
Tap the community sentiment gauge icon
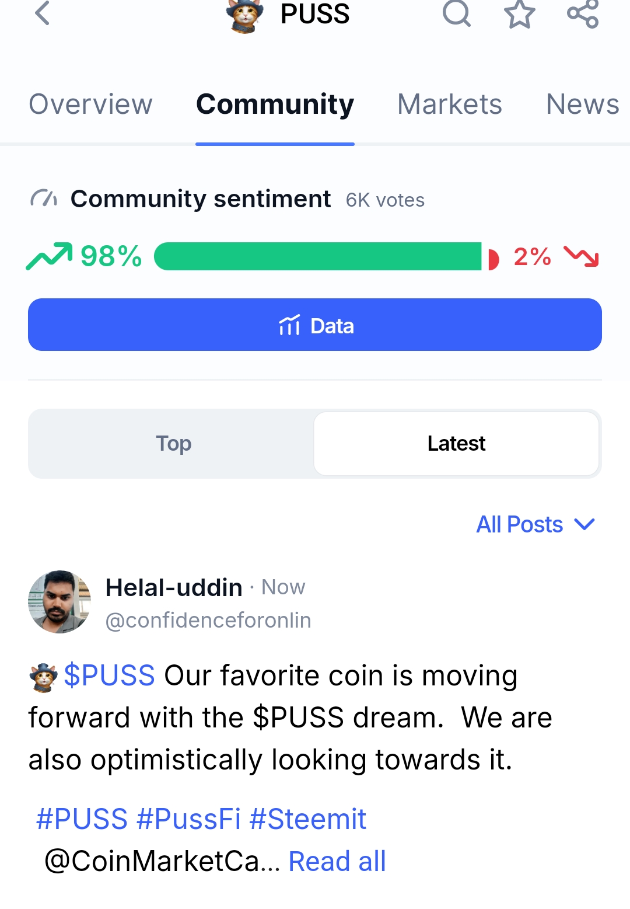click(44, 199)
